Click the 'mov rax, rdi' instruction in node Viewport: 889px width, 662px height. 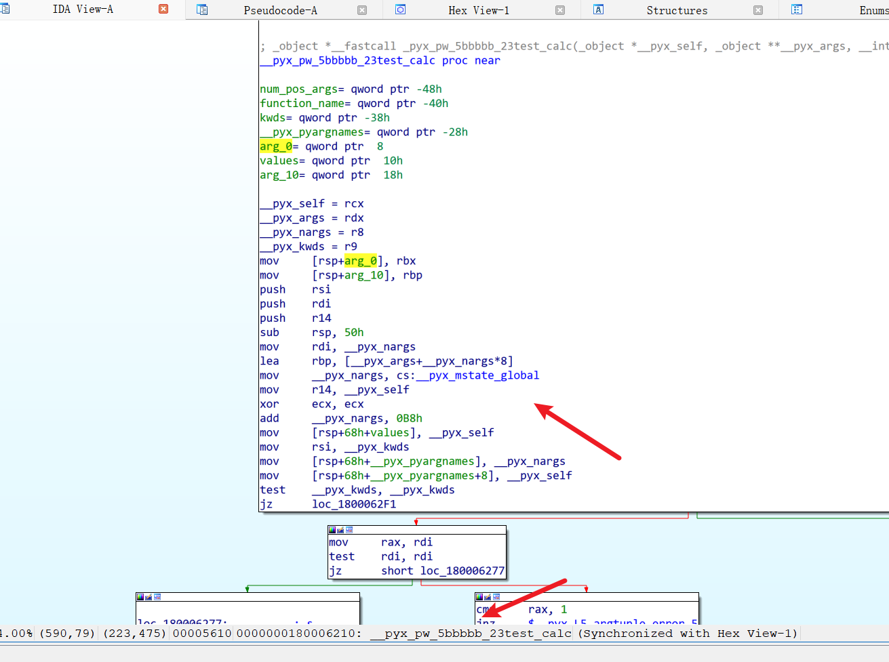tap(380, 542)
